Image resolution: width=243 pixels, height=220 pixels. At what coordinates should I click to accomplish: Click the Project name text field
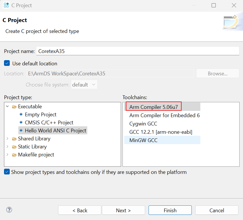pyautogui.click(x=137, y=51)
